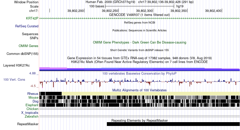Image resolution: width=240 pixels, height=130 pixels.
Task: Click the 39,802,250 position marker
Action: pos(110,11)
